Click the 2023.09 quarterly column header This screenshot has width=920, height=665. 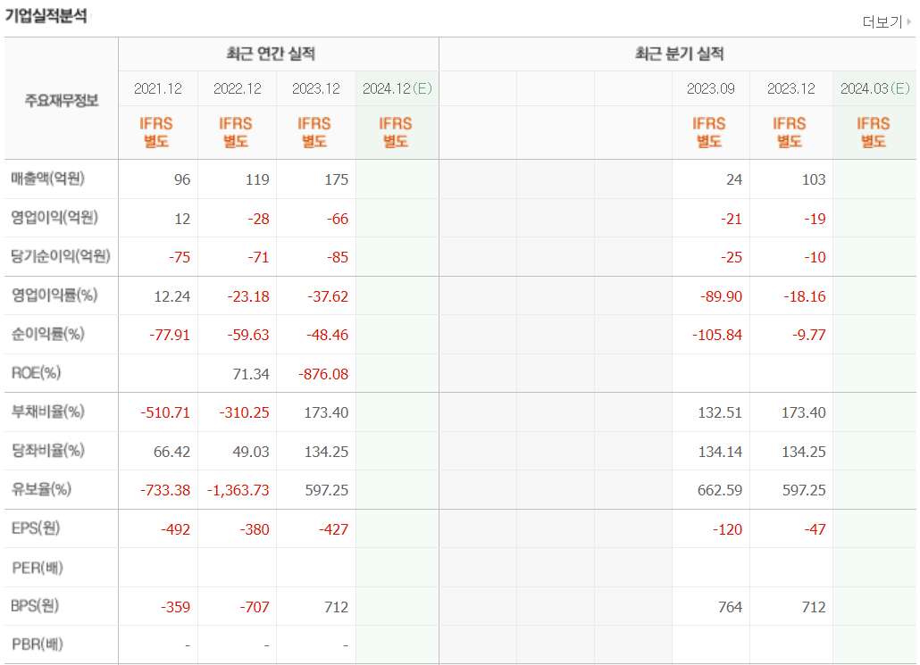coord(710,88)
